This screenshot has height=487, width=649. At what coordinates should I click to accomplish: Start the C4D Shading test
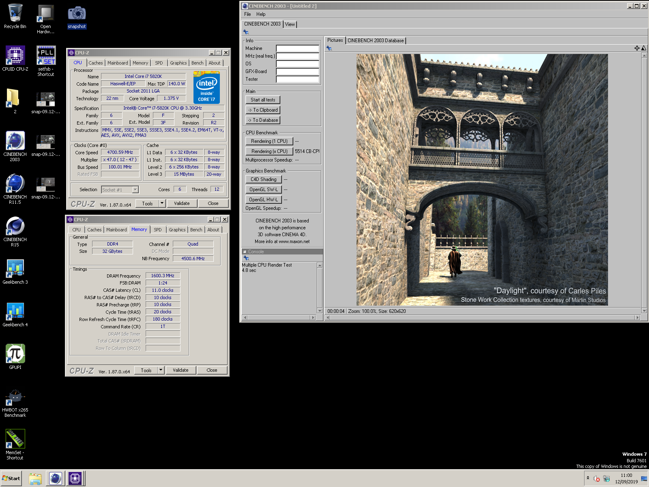click(264, 179)
